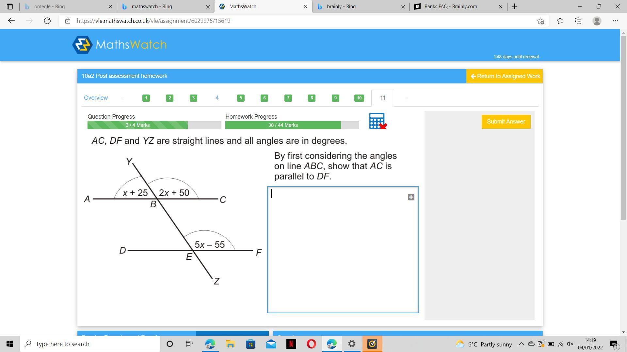Add page to favorites star icon
Screen dimensions: 627x352
click(540, 21)
